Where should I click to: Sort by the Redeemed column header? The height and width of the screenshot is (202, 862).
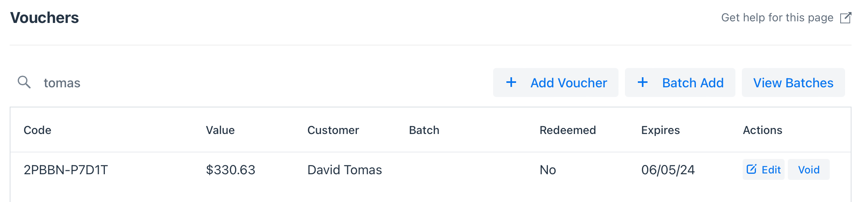click(568, 130)
